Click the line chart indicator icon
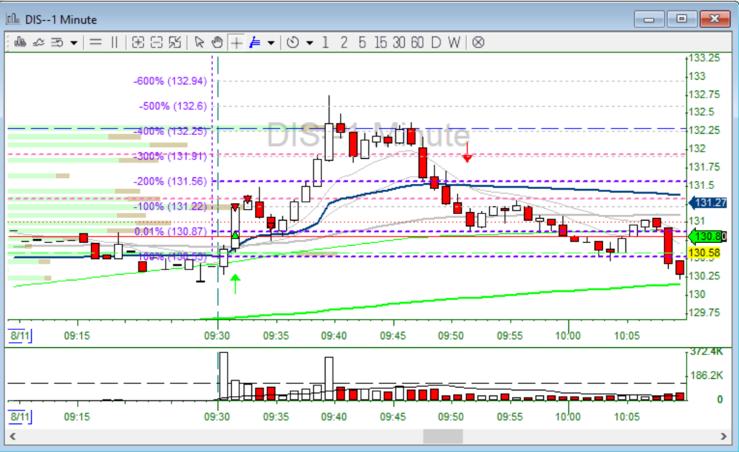 tap(37, 42)
